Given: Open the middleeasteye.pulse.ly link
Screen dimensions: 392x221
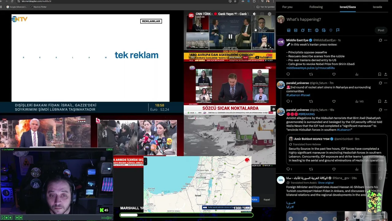Looking at the screenshot, I should coord(311,68).
